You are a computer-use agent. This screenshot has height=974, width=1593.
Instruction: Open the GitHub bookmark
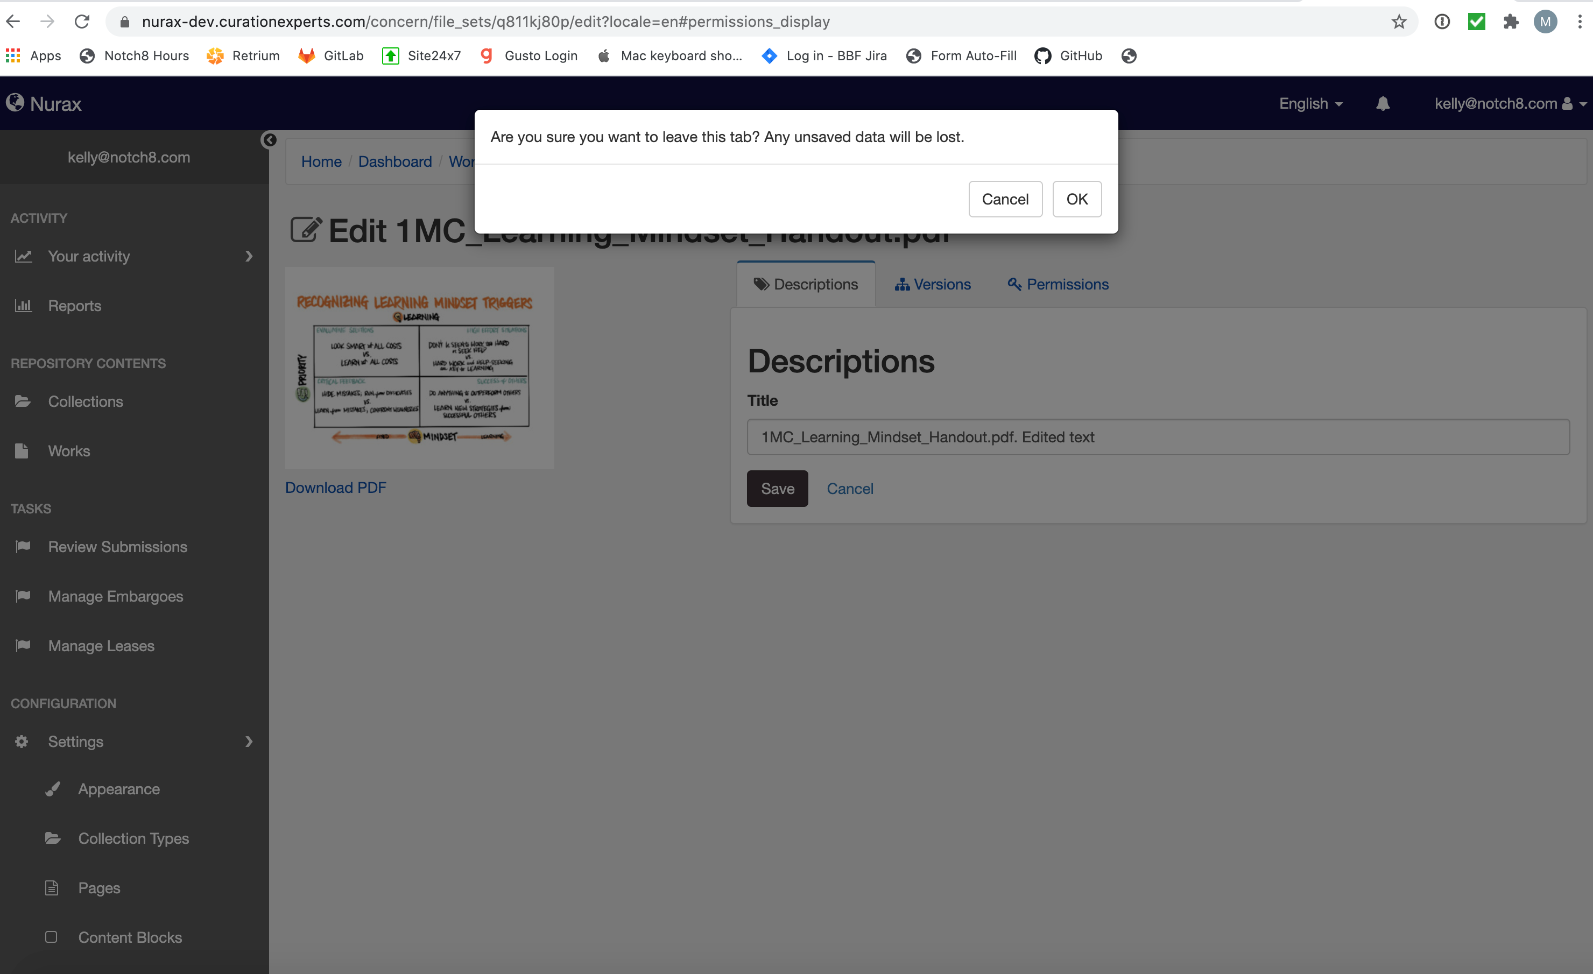click(x=1069, y=55)
